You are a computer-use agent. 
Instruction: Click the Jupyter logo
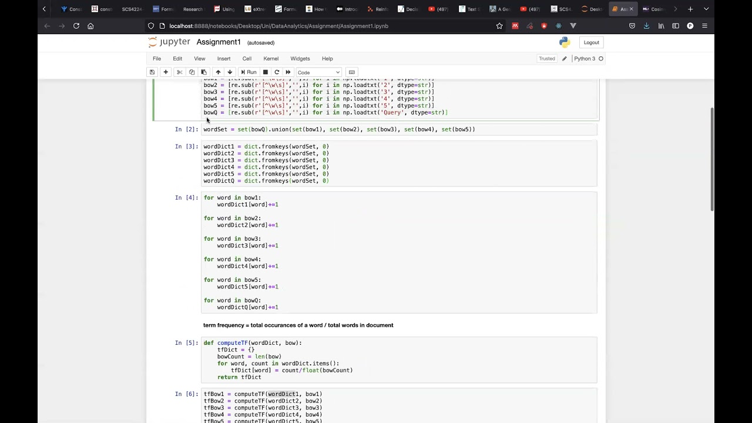170,42
